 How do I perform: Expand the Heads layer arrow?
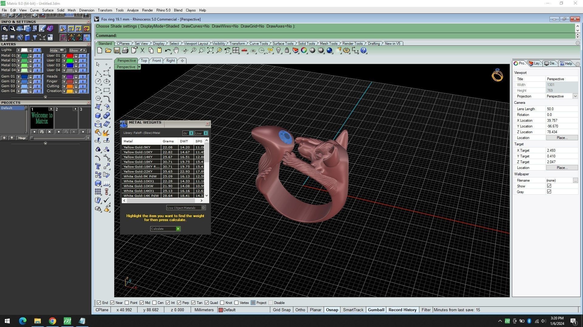coord(64,77)
